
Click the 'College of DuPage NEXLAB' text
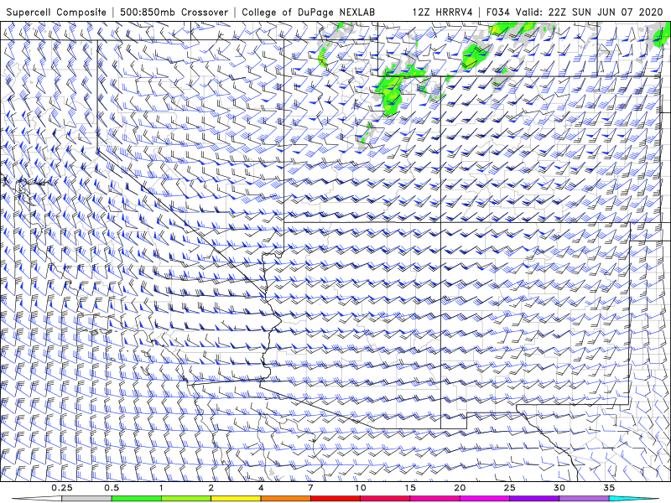[x=308, y=13]
